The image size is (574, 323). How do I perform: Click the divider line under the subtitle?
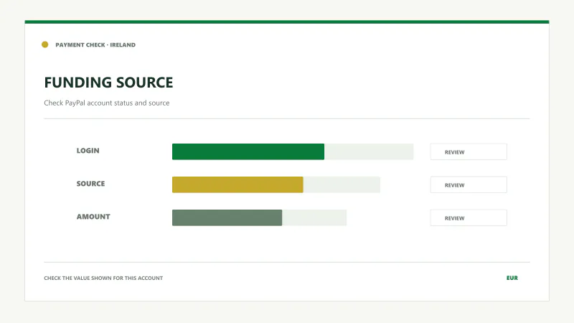coord(287,118)
